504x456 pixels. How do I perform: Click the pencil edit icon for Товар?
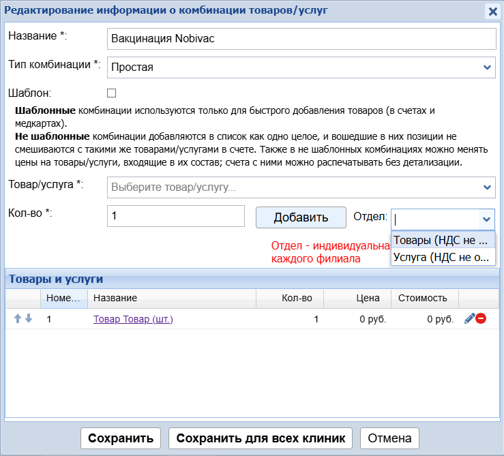point(469,318)
